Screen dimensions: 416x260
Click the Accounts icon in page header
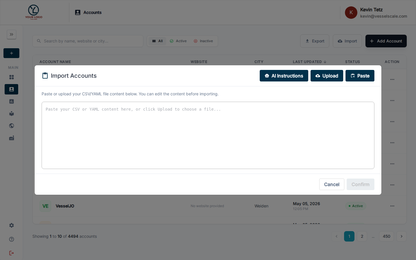[x=78, y=12]
